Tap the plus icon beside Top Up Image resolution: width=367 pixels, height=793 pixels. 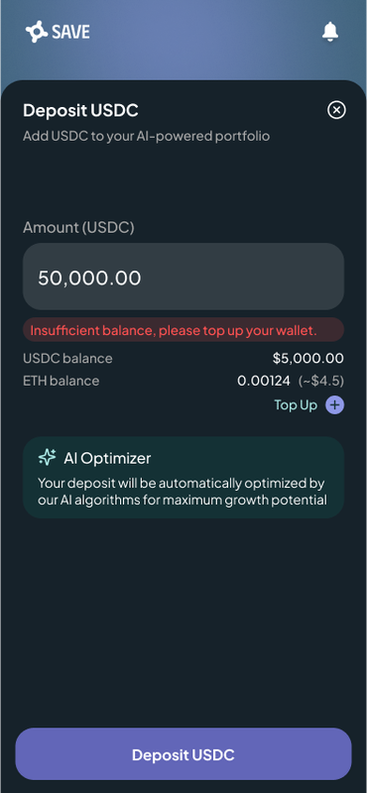pos(334,405)
